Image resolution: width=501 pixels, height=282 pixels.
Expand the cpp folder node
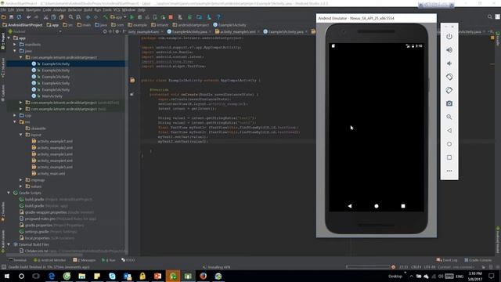point(15,115)
